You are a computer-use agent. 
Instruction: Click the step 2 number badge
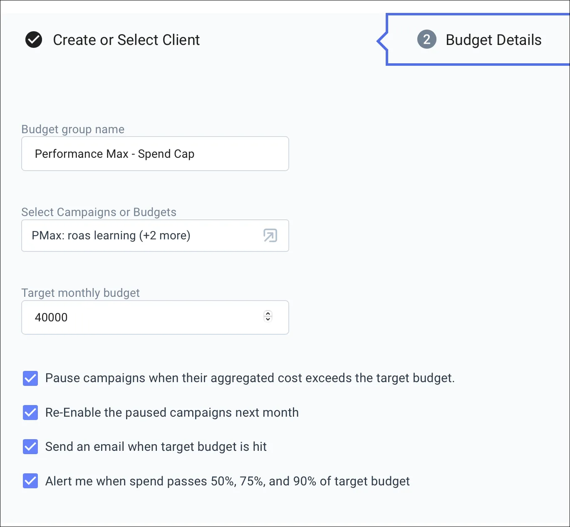point(426,40)
